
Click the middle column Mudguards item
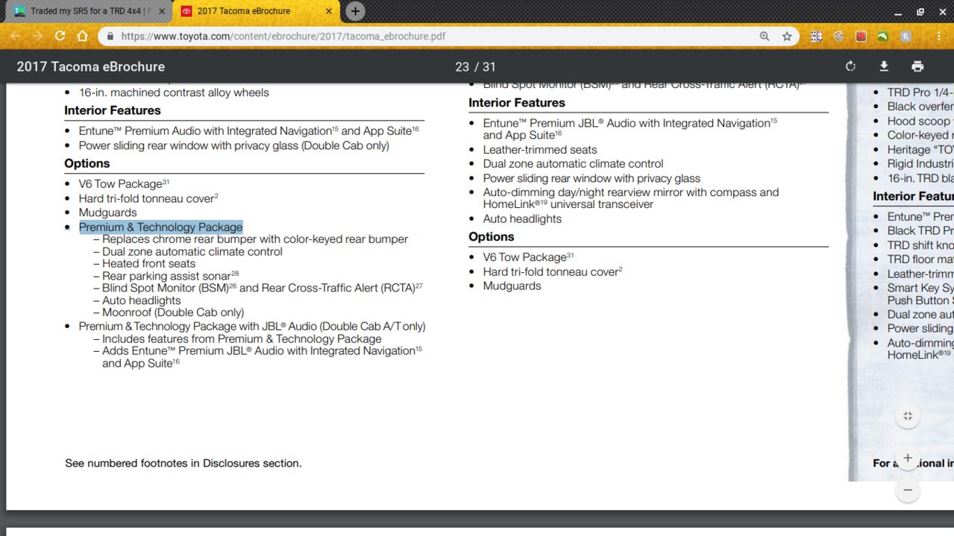click(x=512, y=286)
